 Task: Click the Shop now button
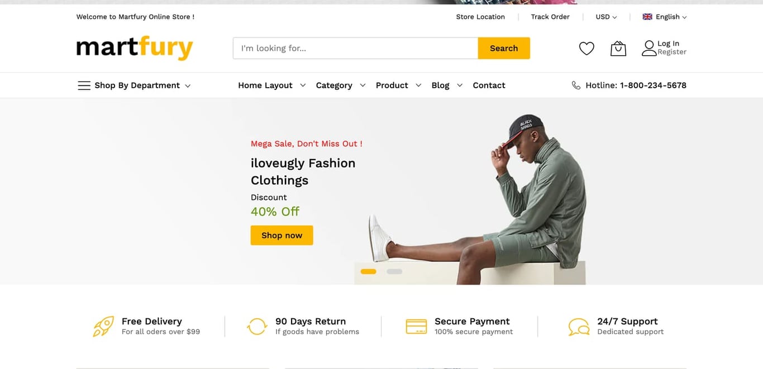[282, 235]
